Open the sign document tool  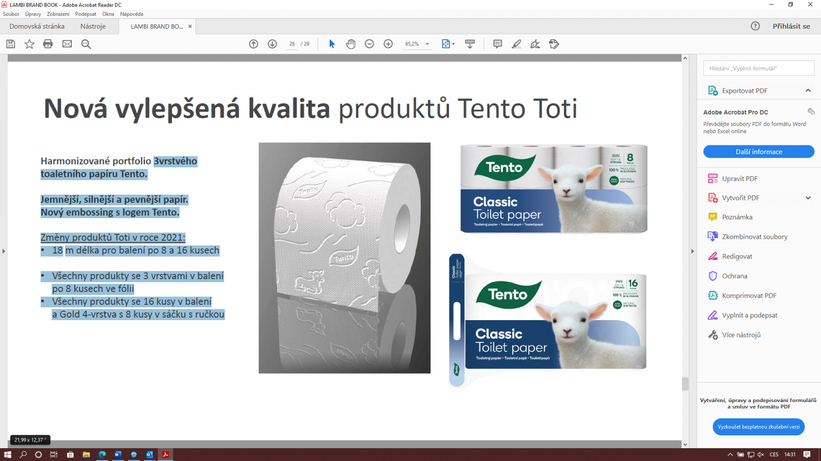click(535, 44)
